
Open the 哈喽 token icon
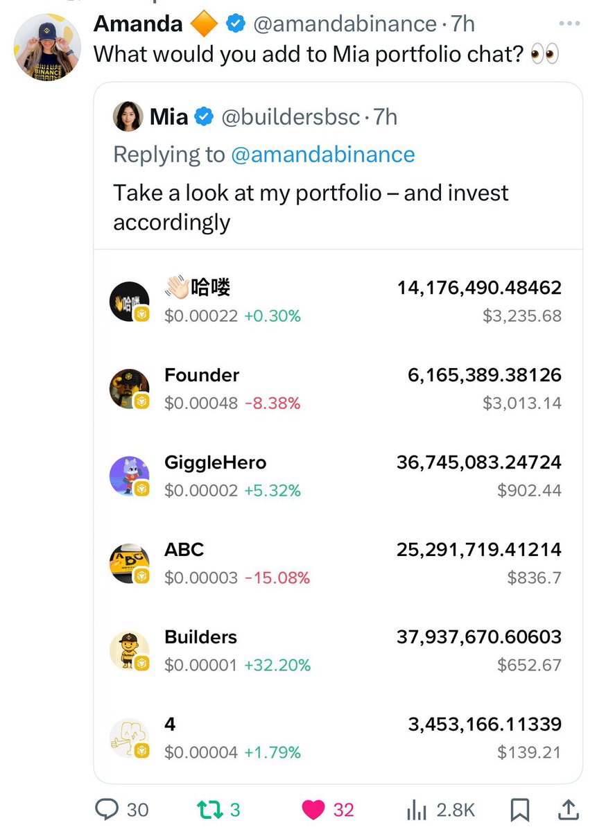tap(129, 301)
